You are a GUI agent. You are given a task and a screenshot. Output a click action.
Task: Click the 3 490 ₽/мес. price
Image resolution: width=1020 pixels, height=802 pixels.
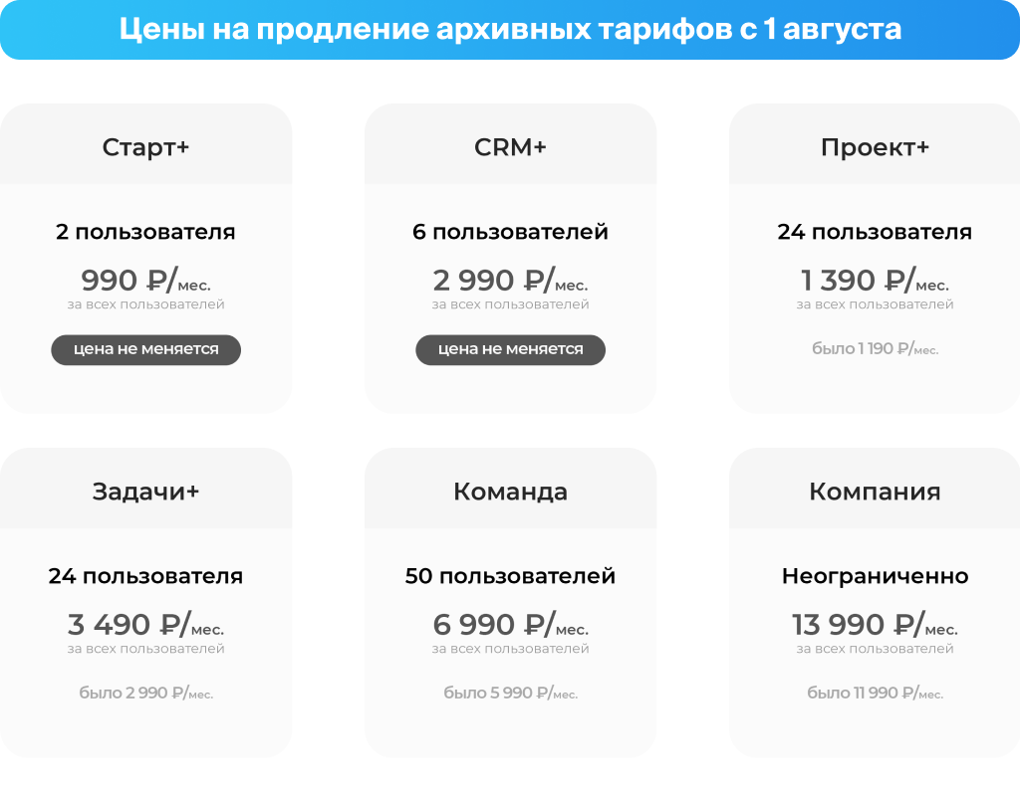click(145, 625)
